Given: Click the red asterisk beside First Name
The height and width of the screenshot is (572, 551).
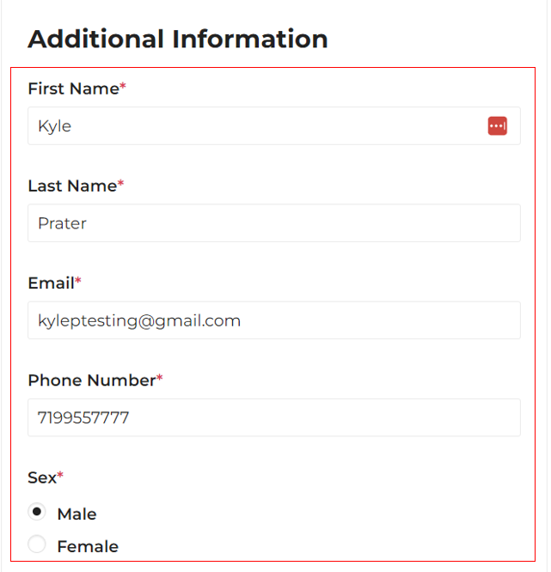Looking at the screenshot, I should coord(123,87).
